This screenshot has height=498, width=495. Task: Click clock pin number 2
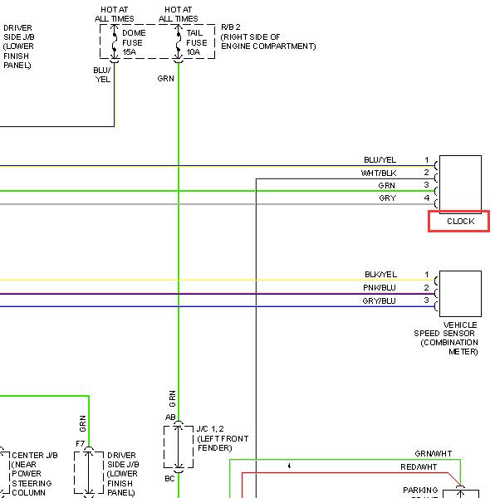[426, 173]
